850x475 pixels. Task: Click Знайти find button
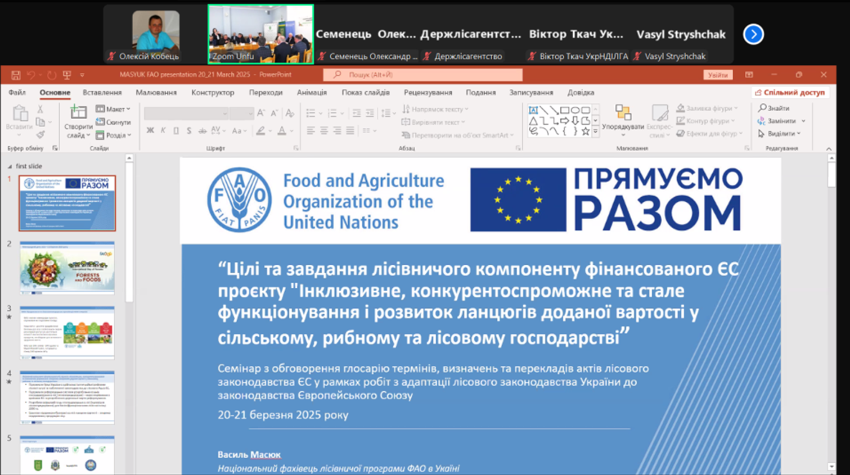click(773, 108)
